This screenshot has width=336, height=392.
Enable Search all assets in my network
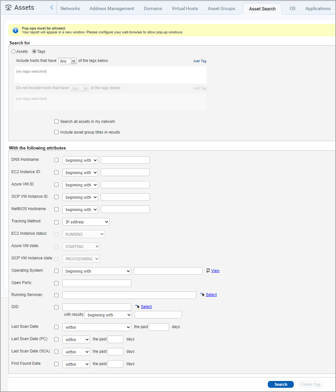pyautogui.click(x=56, y=121)
